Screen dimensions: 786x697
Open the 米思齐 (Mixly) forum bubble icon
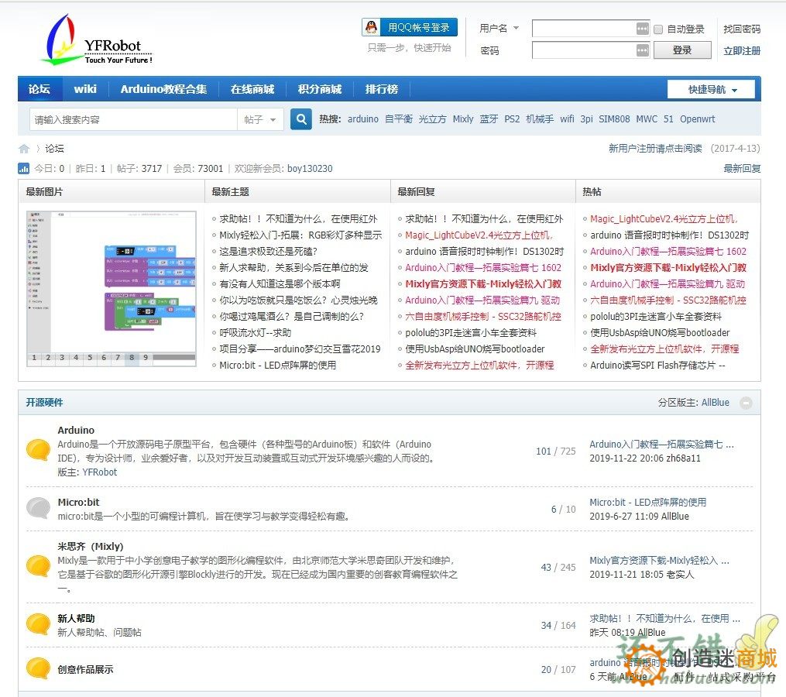point(38,566)
